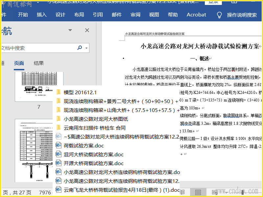Switch to 结果 tab in navigation pane
Image resolution: width=263 pixels, height=197 pixels.
[x=39, y=63]
